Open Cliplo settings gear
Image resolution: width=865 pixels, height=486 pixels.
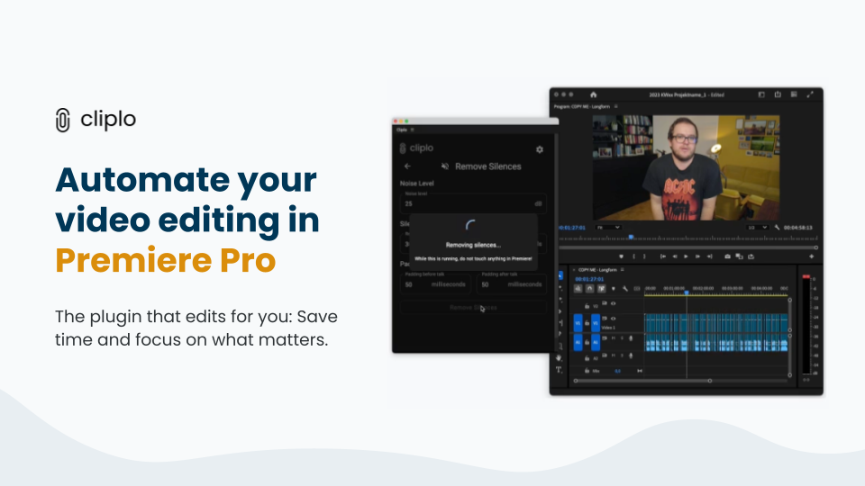point(540,149)
